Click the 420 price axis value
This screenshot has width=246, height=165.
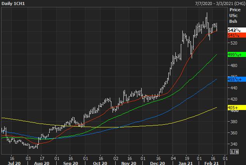click(x=234, y=99)
